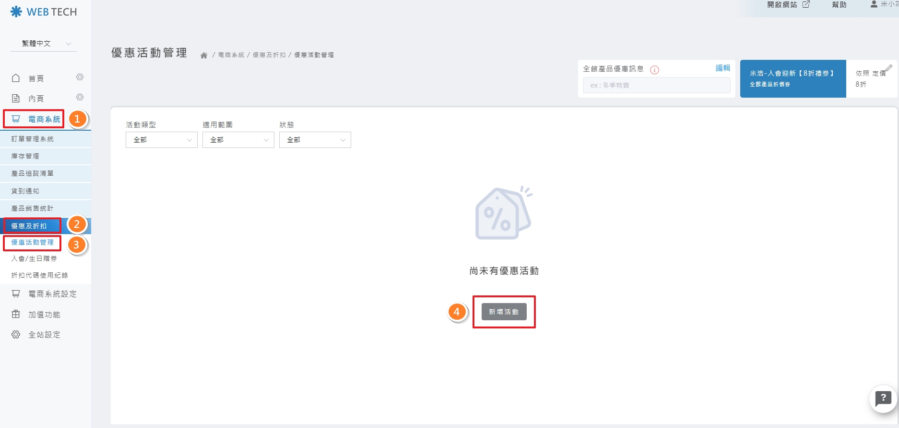The width and height of the screenshot is (899, 428).
Task: Click the gear icon beside 內頁
Action: coord(80,97)
